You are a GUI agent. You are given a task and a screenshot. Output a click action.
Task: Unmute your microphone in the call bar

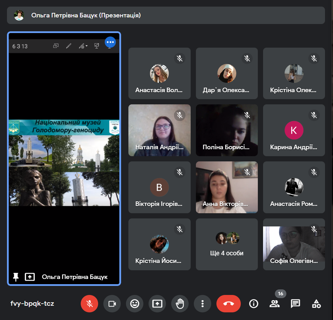tap(89, 304)
